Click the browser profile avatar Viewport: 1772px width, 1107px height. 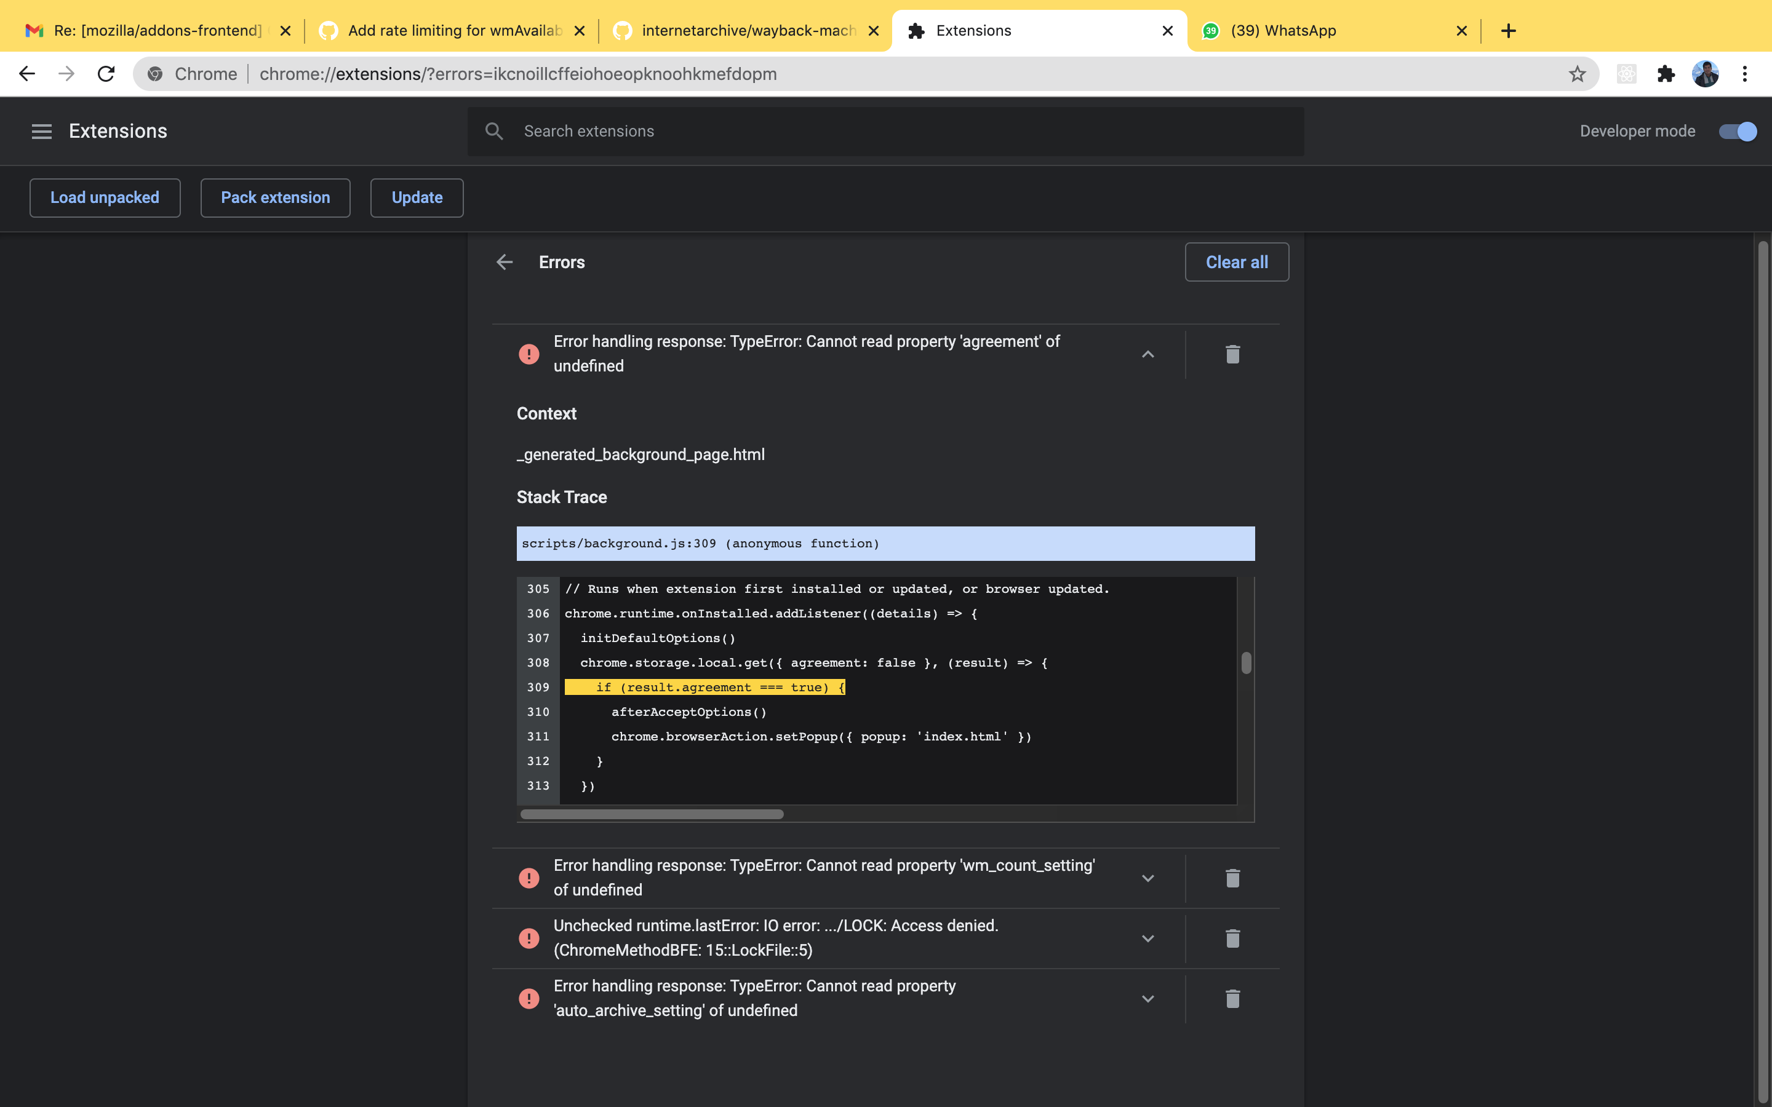1706,73
